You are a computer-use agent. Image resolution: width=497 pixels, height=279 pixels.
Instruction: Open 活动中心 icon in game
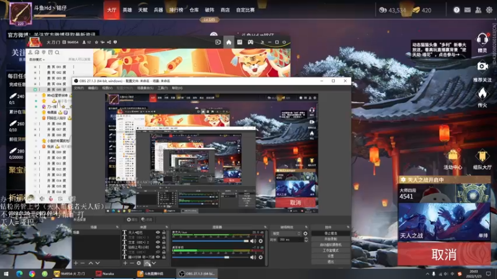click(453, 157)
